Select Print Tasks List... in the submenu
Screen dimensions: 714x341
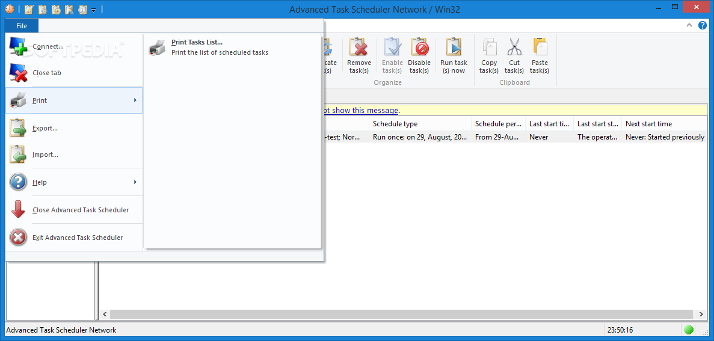coord(232,47)
